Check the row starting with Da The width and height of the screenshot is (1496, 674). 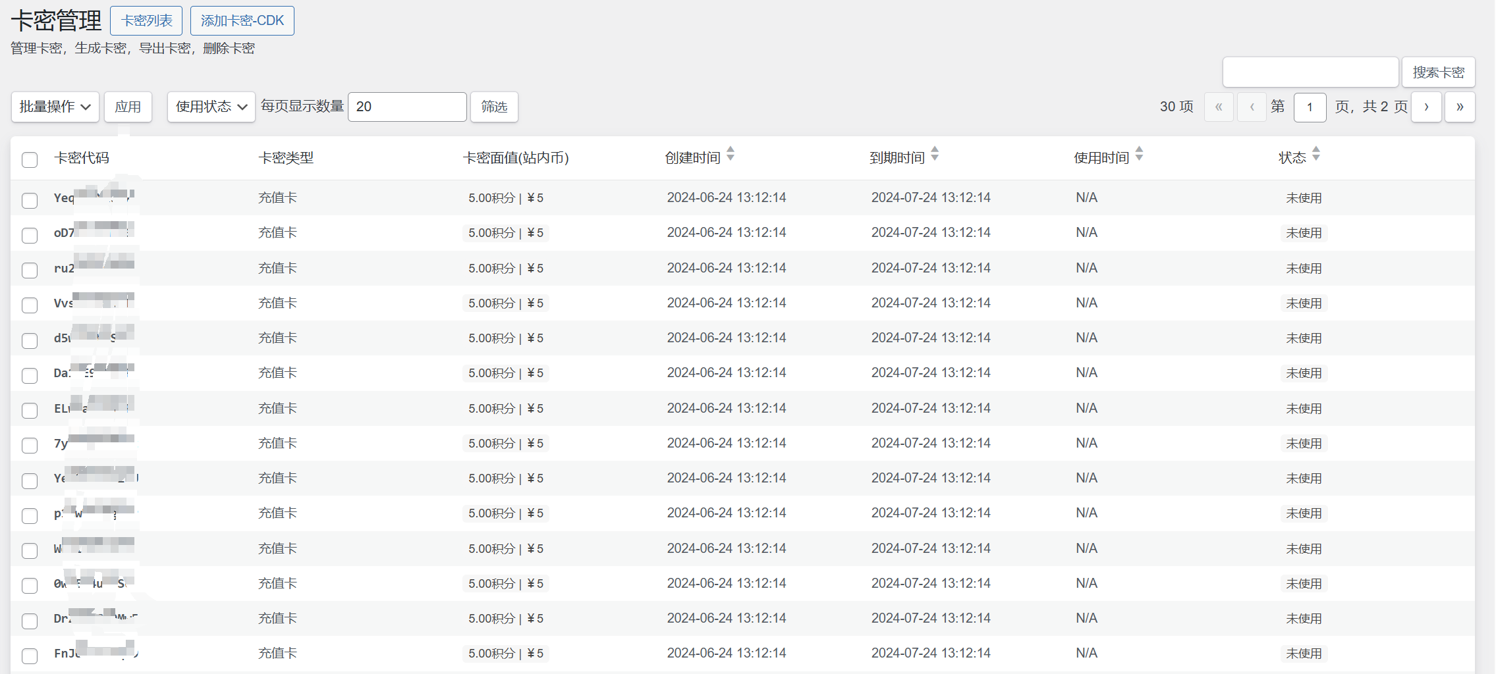click(x=30, y=375)
